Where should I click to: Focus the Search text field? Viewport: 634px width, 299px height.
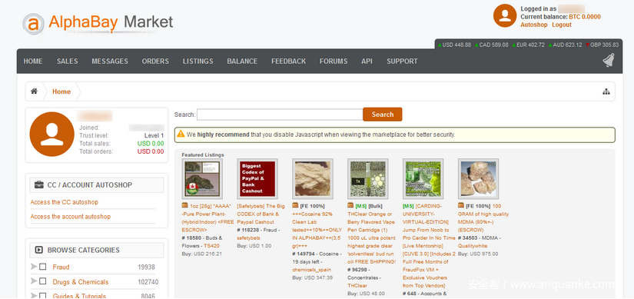click(x=280, y=115)
